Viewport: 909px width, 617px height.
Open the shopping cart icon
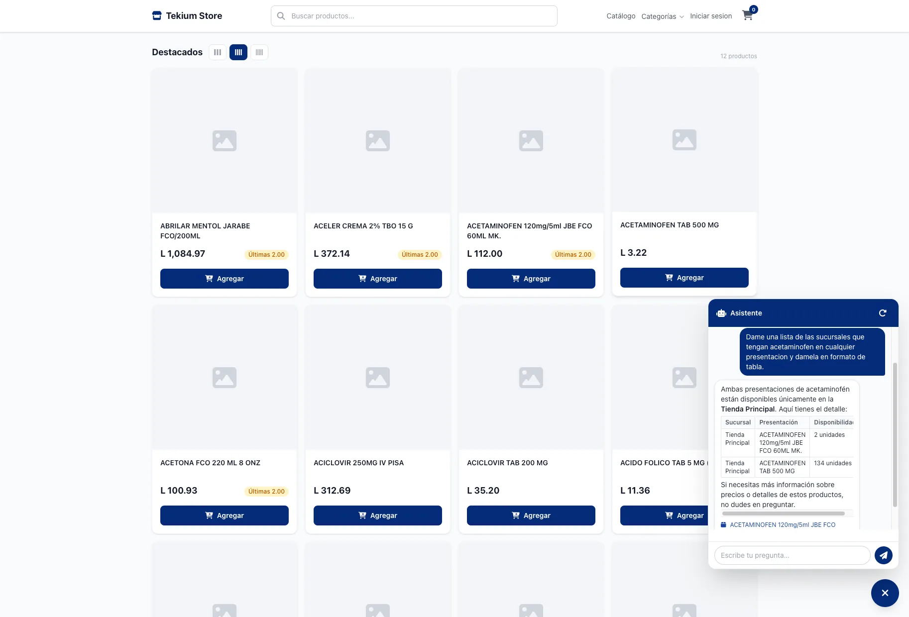tap(748, 15)
